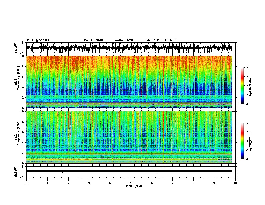
Task: Click the ch.1 frequency axis "8" tick label
Action: [x=23, y=66]
